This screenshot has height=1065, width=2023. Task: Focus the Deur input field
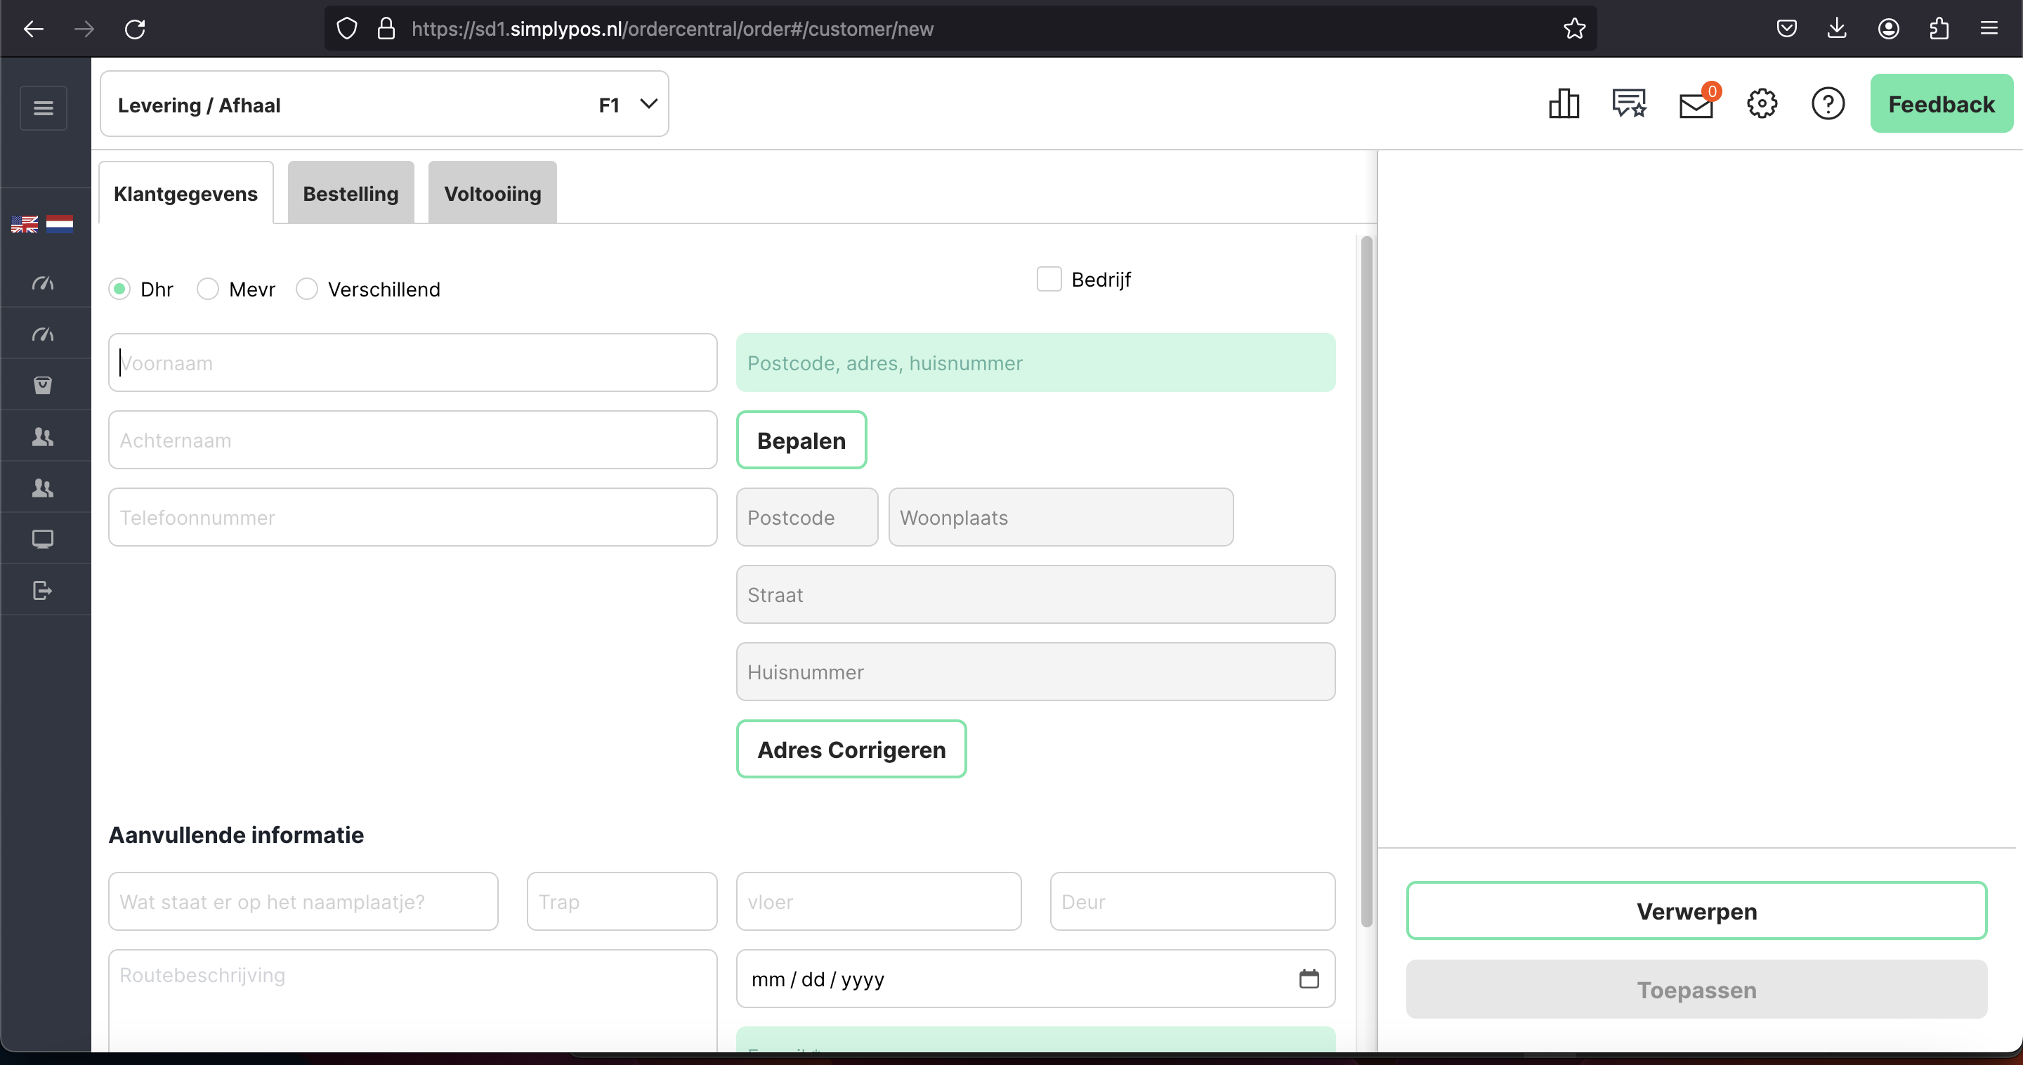point(1192,901)
